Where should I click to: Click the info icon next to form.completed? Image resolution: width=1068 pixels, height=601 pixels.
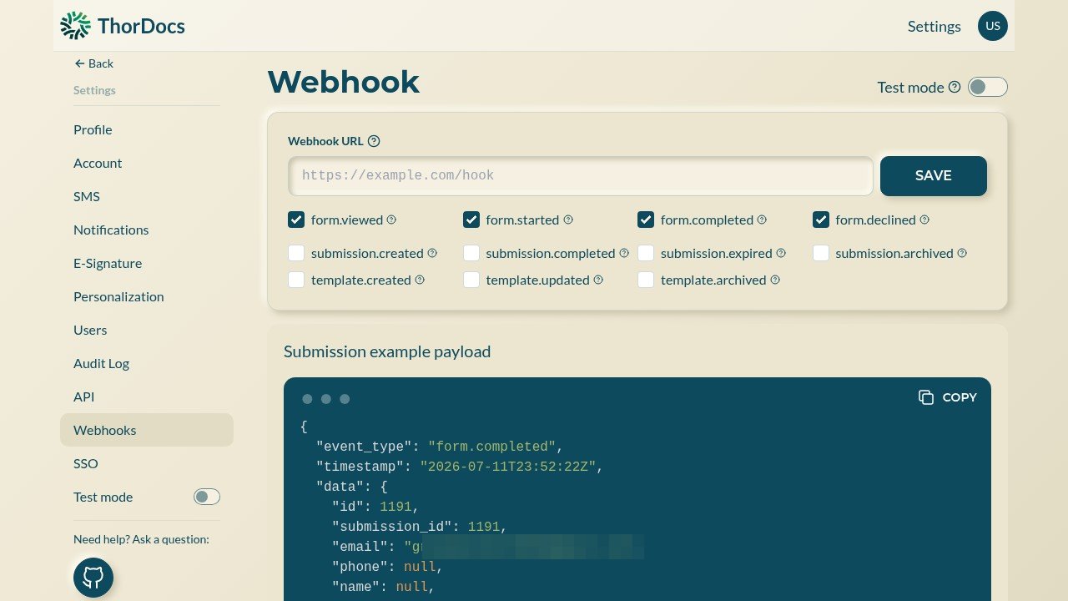pyautogui.click(x=762, y=220)
